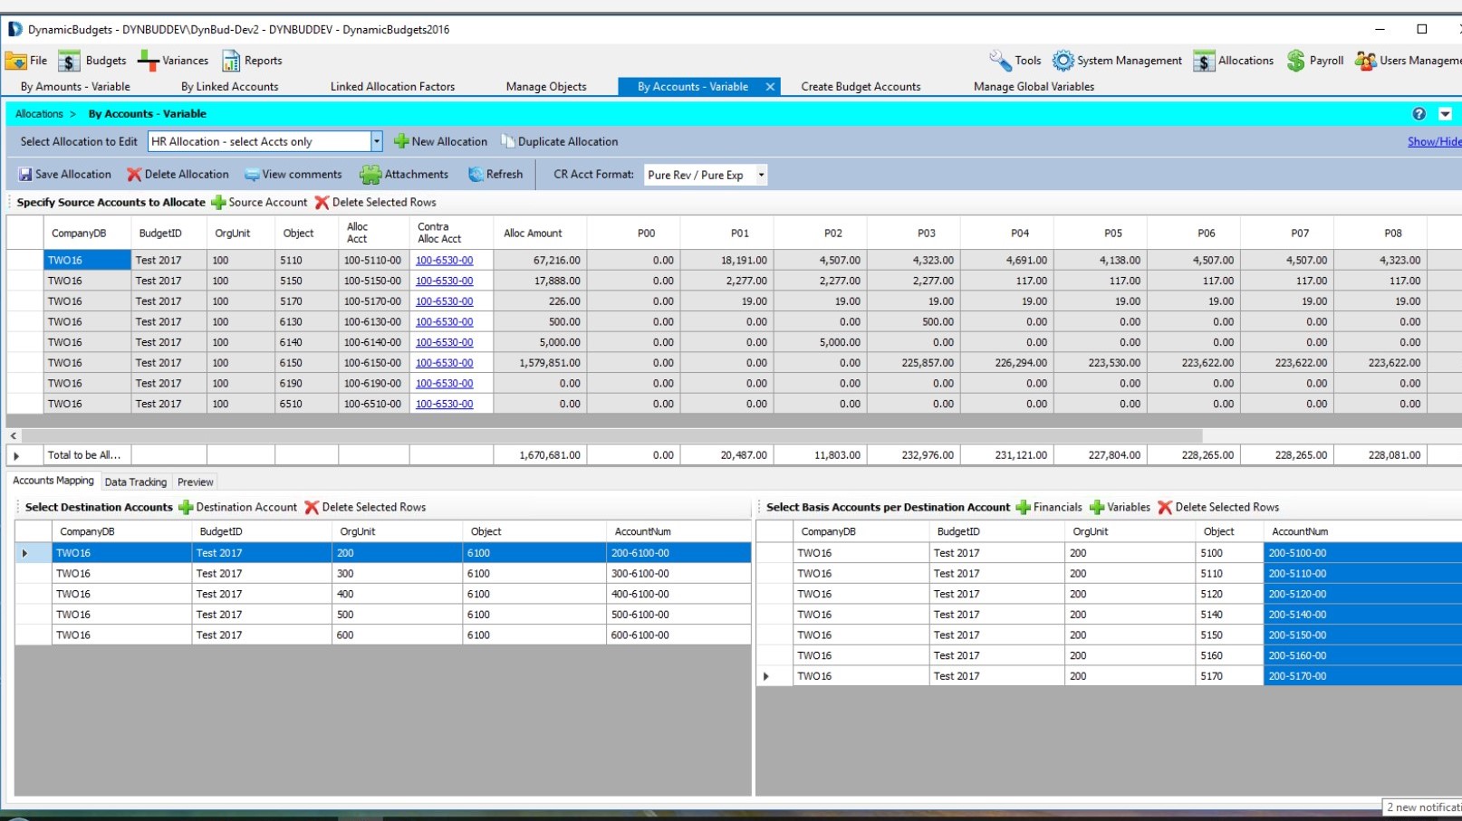Expand the Total to be Allocated row

(x=16, y=456)
